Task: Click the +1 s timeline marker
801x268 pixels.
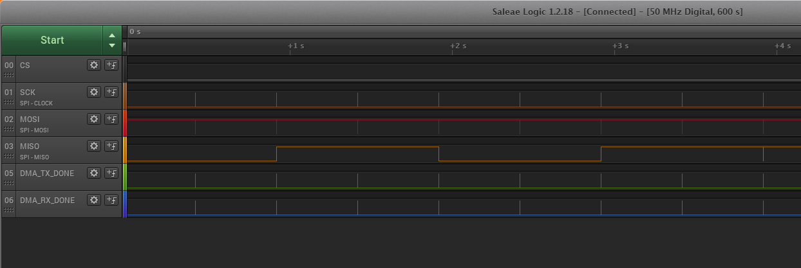Action: tap(296, 46)
